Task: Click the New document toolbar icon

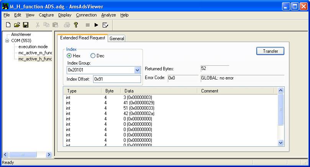Action: (x=8, y=25)
